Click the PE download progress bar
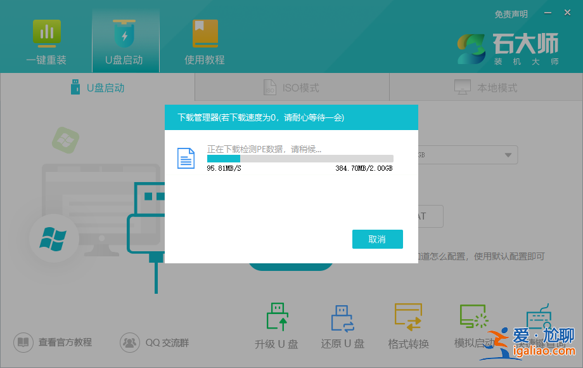 pos(300,158)
